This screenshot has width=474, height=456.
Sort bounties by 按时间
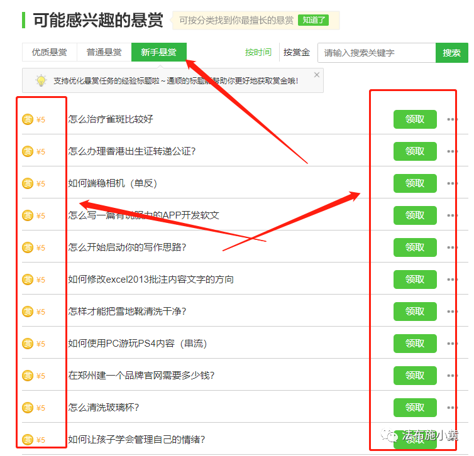(258, 53)
